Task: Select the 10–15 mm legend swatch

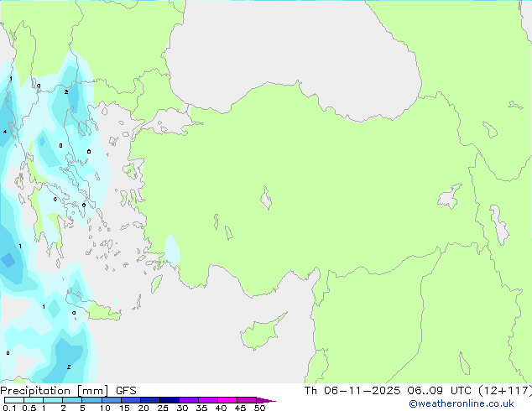Action: click(x=111, y=400)
